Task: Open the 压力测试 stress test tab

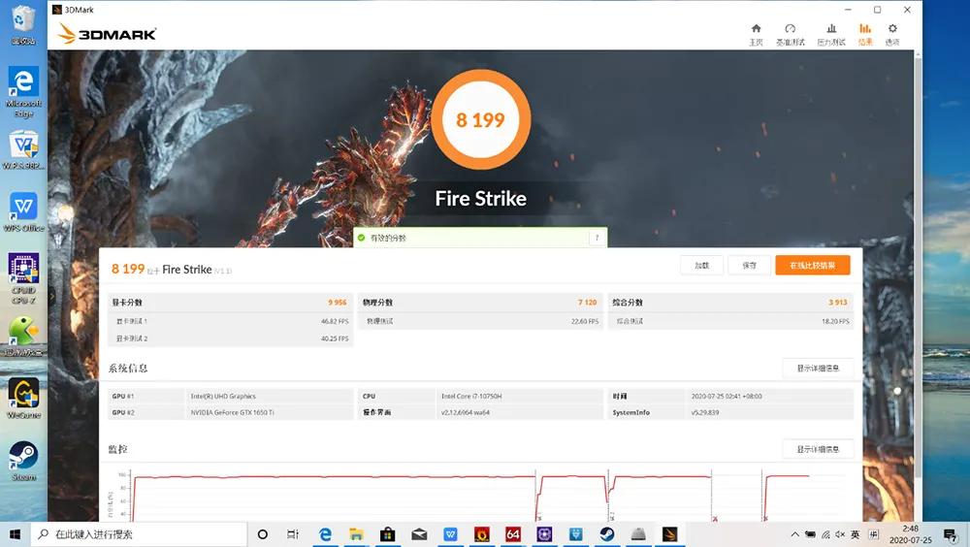Action: pyautogui.click(x=831, y=35)
